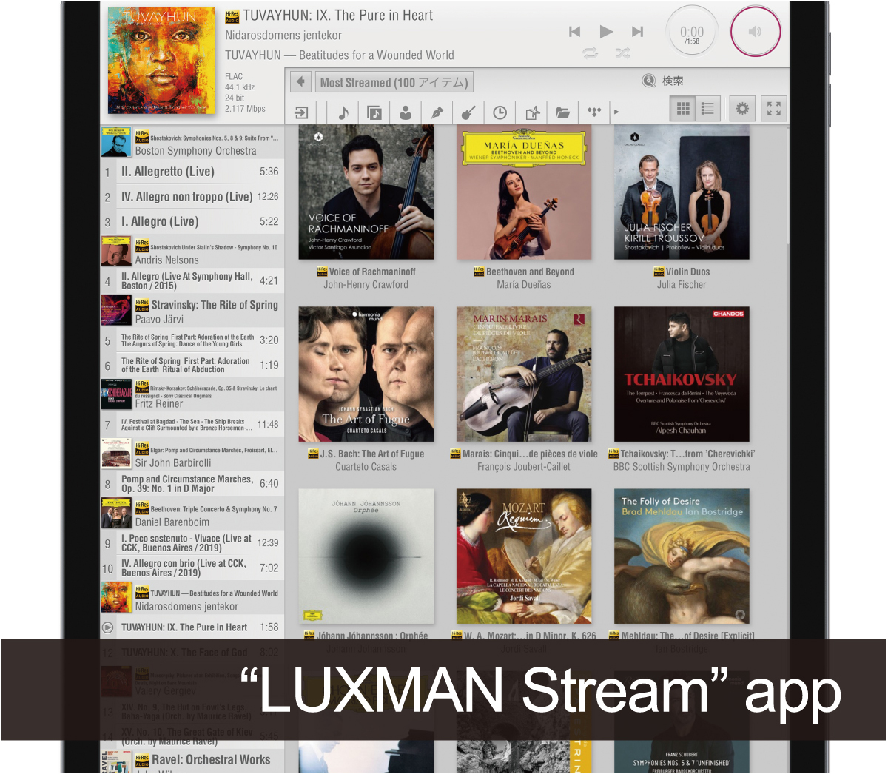Screen dimensions: 888x774
Task: Click Ravel: Orchestral Works queue header
Action: point(192,762)
